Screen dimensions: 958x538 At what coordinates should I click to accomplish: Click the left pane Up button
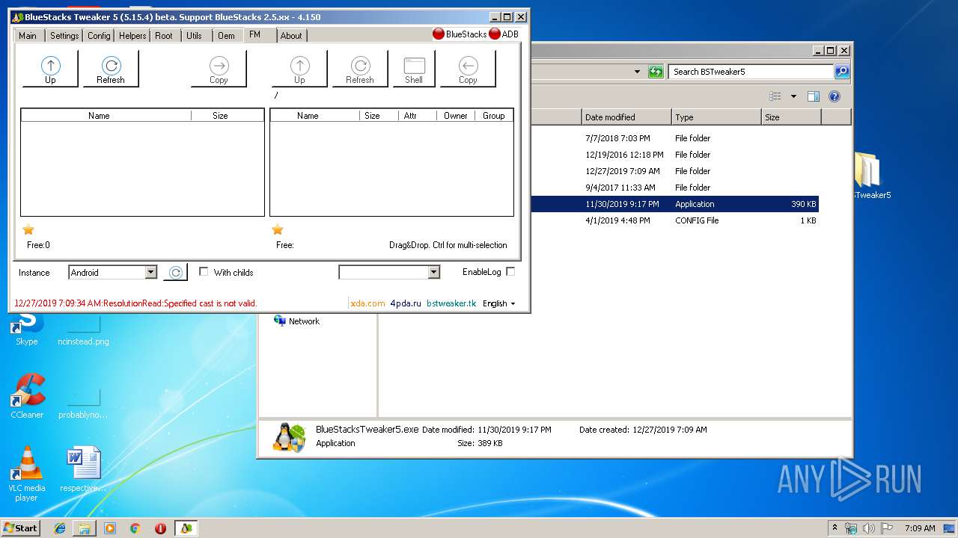(50, 69)
